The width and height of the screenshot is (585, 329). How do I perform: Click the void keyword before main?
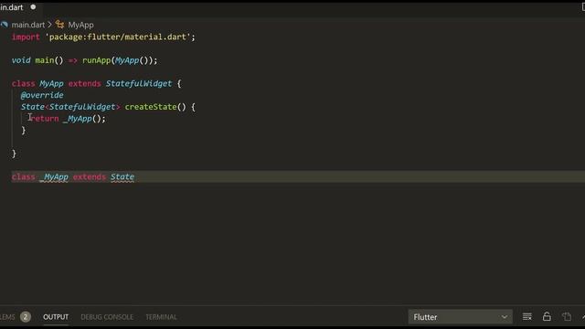tap(21, 60)
